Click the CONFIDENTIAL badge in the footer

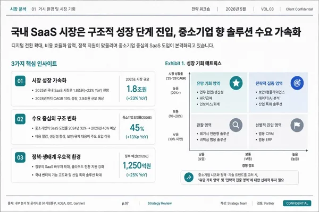(x=297, y=204)
